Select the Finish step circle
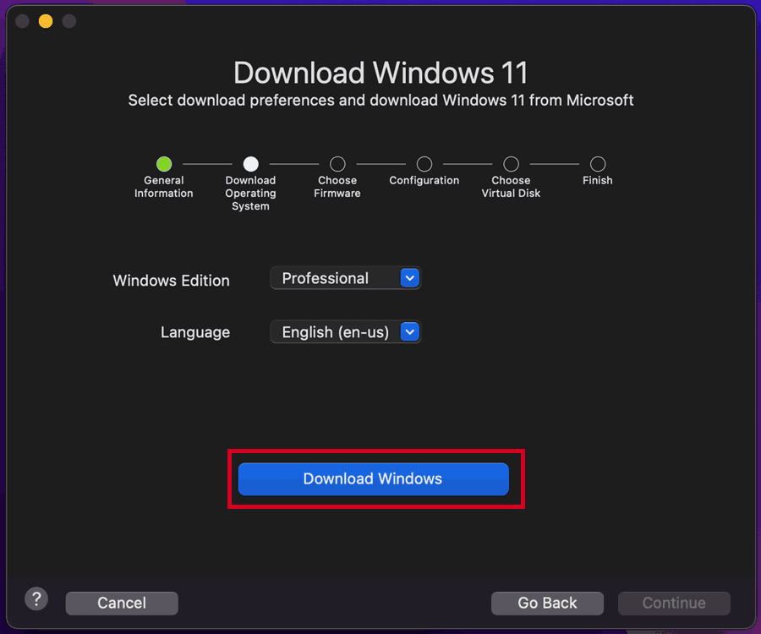Screen dimensions: 761x634 click(x=598, y=164)
